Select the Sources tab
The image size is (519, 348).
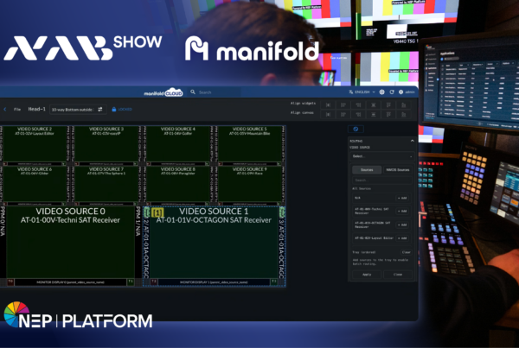(367, 170)
